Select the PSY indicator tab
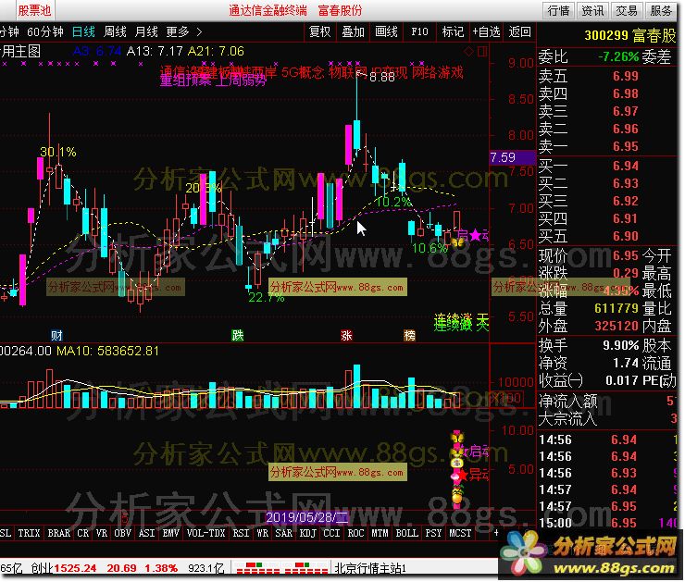The image size is (685, 582). 433,533
